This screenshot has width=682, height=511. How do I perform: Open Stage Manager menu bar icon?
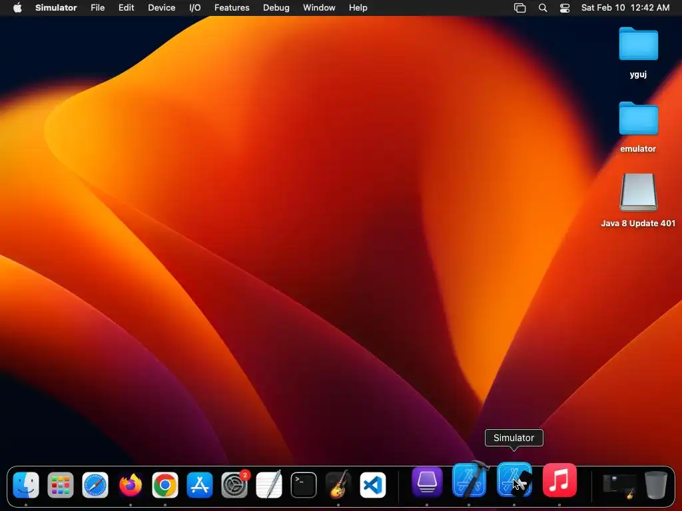[519, 8]
